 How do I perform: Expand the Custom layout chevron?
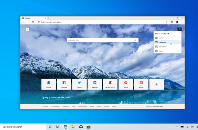179,51
